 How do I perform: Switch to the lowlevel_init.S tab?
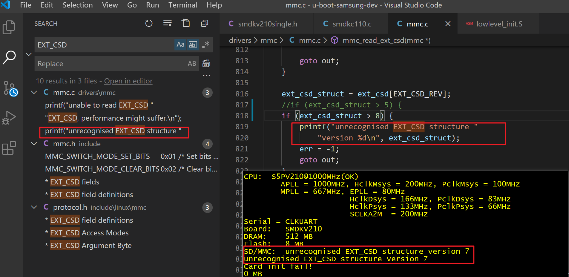click(x=498, y=24)
